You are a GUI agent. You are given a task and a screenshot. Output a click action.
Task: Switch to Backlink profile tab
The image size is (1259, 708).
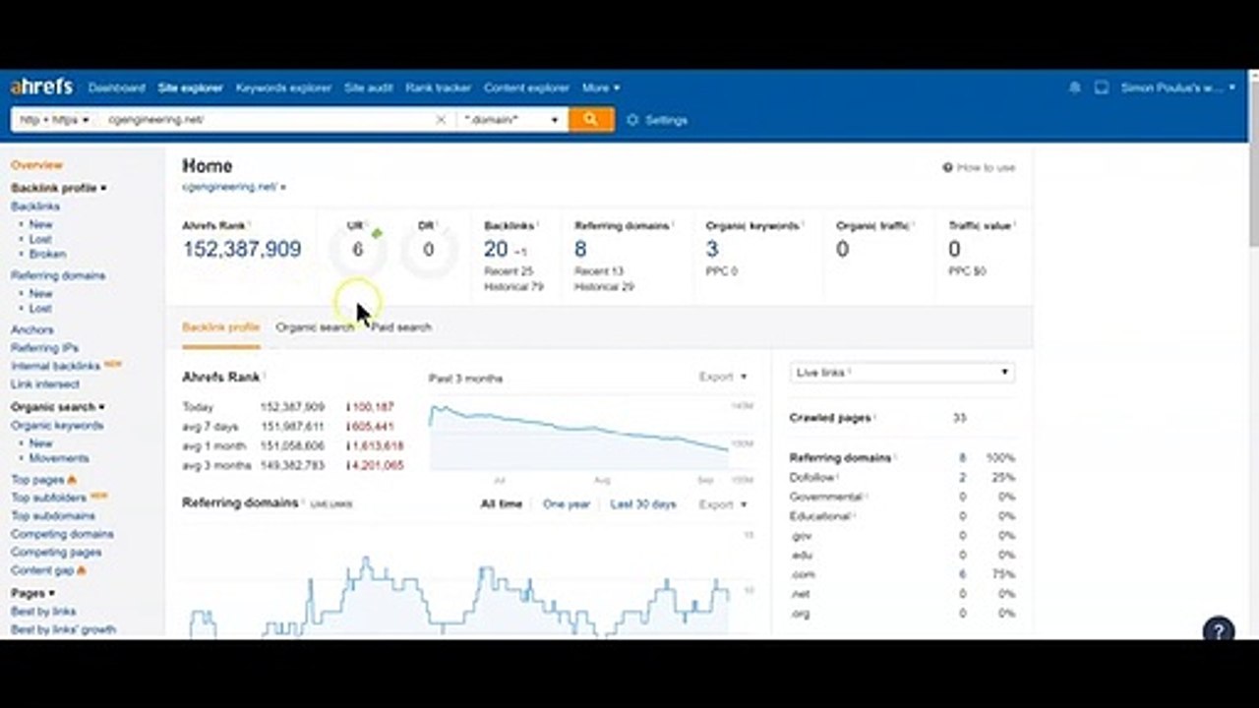coord(221,327)
